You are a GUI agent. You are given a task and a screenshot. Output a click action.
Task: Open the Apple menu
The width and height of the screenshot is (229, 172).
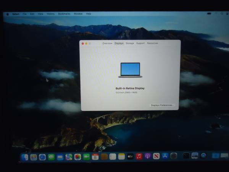tap(7, 14)
